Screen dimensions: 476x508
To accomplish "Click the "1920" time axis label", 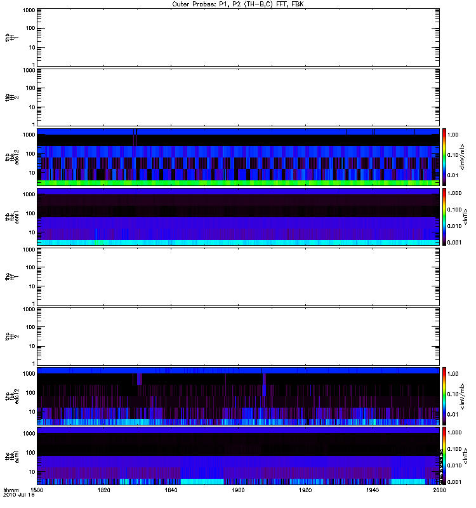I will [305, 490].
